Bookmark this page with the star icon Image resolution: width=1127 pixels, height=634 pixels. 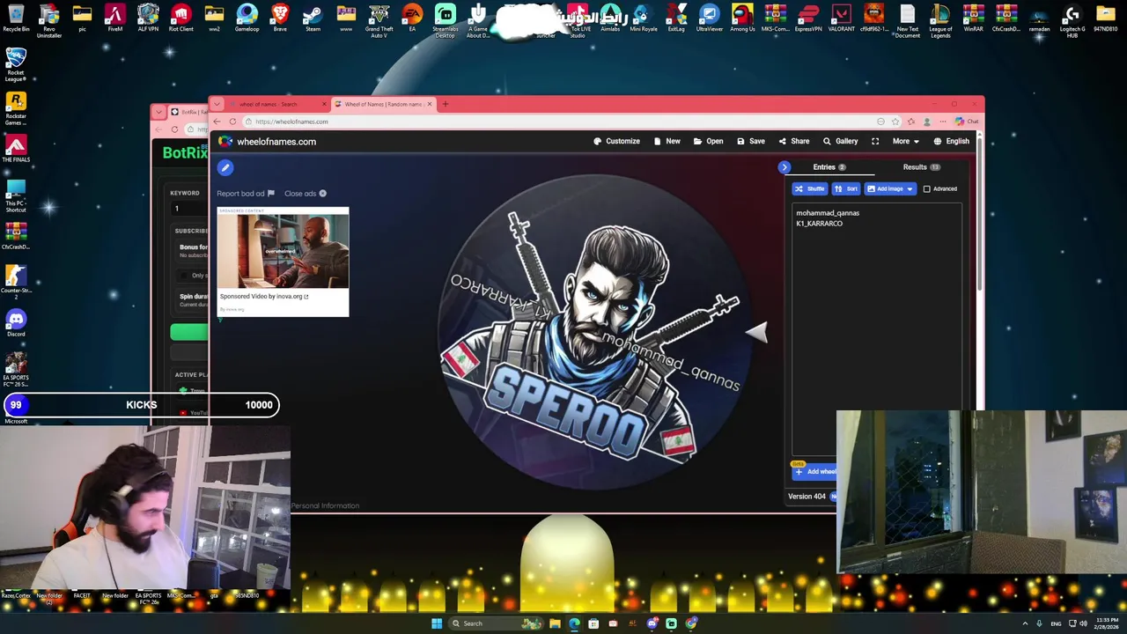click(x=895, y=122)
